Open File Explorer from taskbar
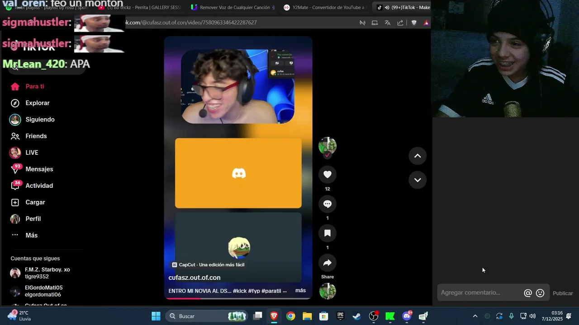The image size is (579, 325). 307,316
